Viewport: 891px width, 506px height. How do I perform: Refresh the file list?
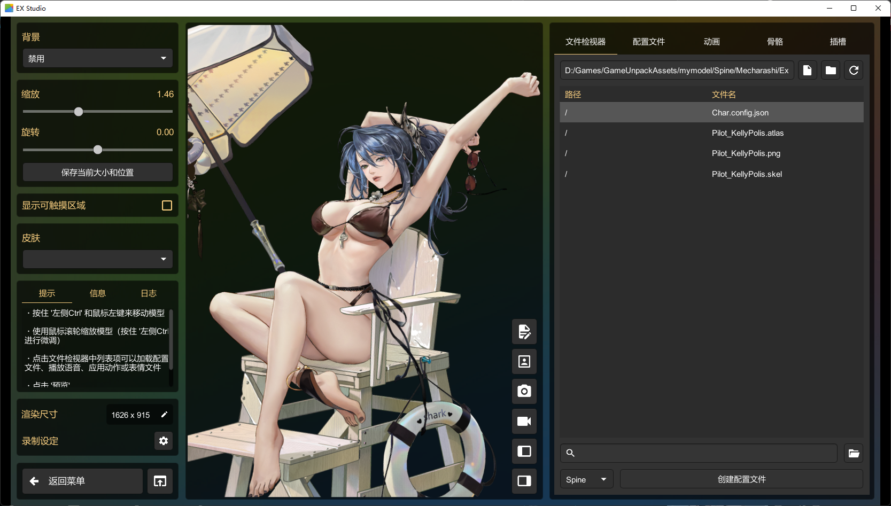(x=854, y=70)
